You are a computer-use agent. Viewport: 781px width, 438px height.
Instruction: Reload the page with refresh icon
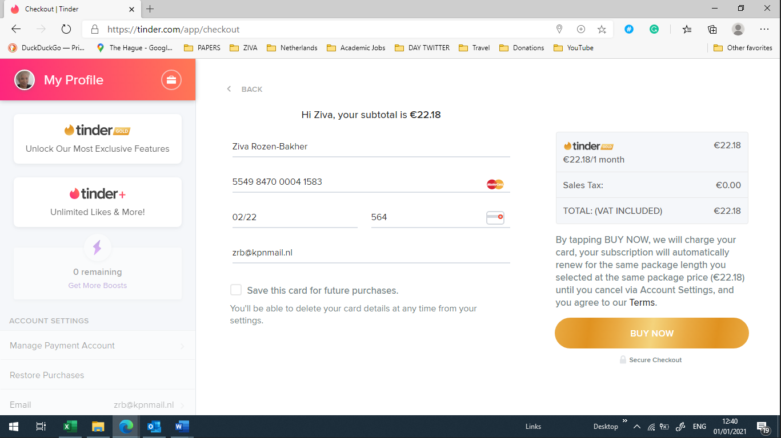pos(66,29)
